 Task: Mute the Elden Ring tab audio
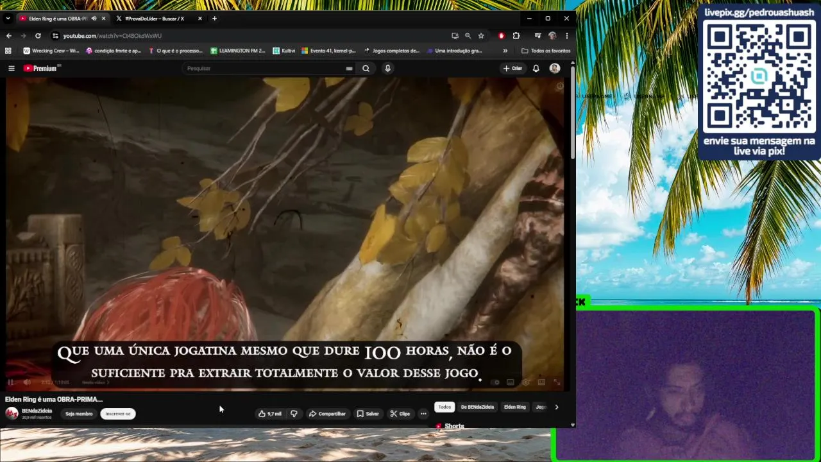point(94,19)
